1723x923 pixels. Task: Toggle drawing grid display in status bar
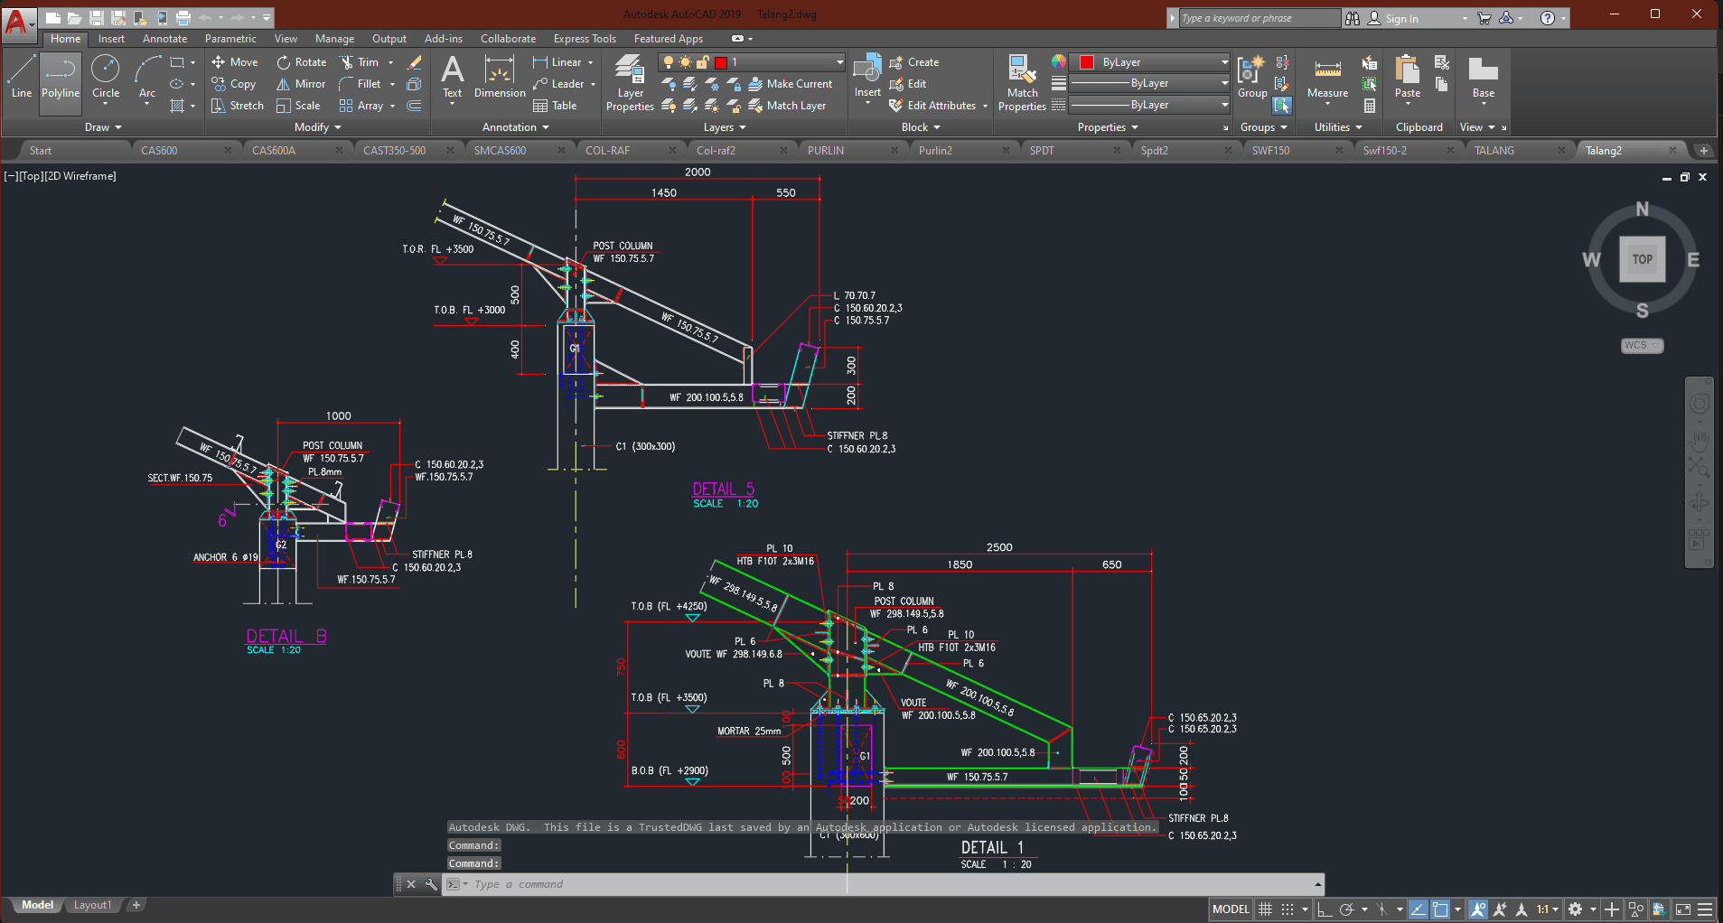tap(1266, 909)
